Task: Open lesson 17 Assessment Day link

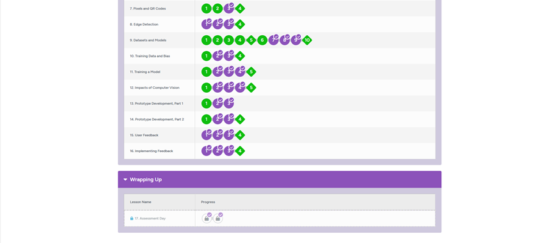Action: pyautogui.click(x=150, y=219)
